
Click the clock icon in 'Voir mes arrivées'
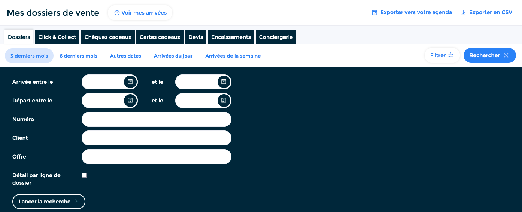click(x=117, y=13)
